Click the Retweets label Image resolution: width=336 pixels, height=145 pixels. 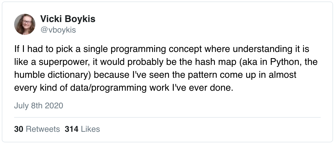click(43, 129)
